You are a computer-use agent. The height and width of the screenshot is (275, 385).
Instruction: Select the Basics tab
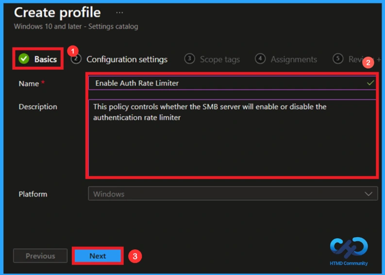coord(38,59)
